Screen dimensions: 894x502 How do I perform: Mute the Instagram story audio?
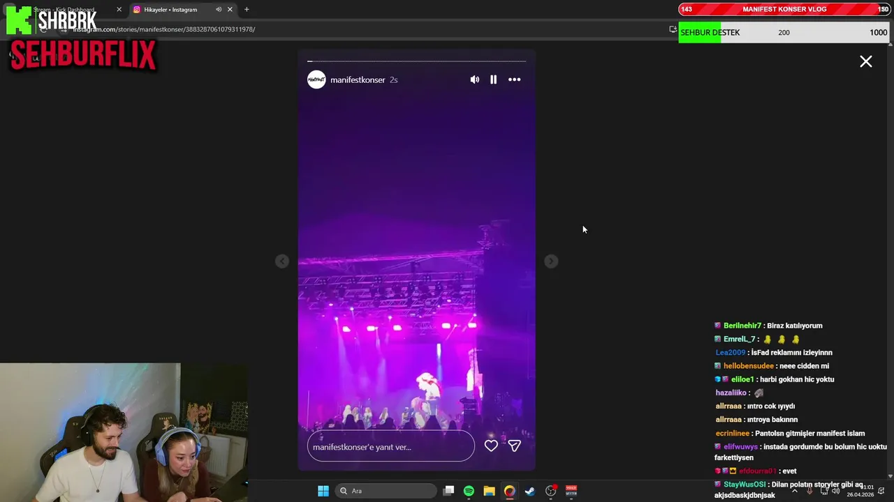click(475, 79)
